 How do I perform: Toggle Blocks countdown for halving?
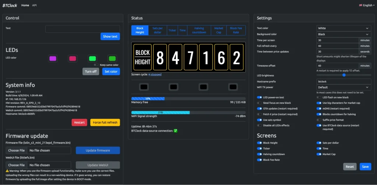(319, 114)
